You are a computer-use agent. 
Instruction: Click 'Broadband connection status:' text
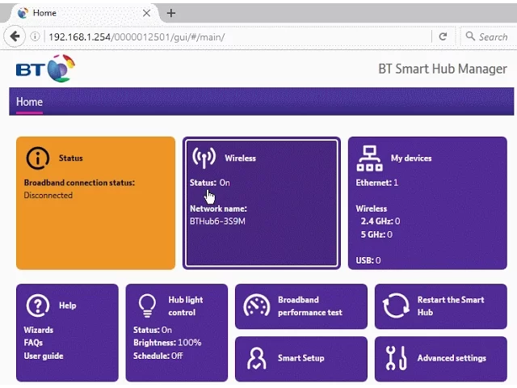point(79,183)
